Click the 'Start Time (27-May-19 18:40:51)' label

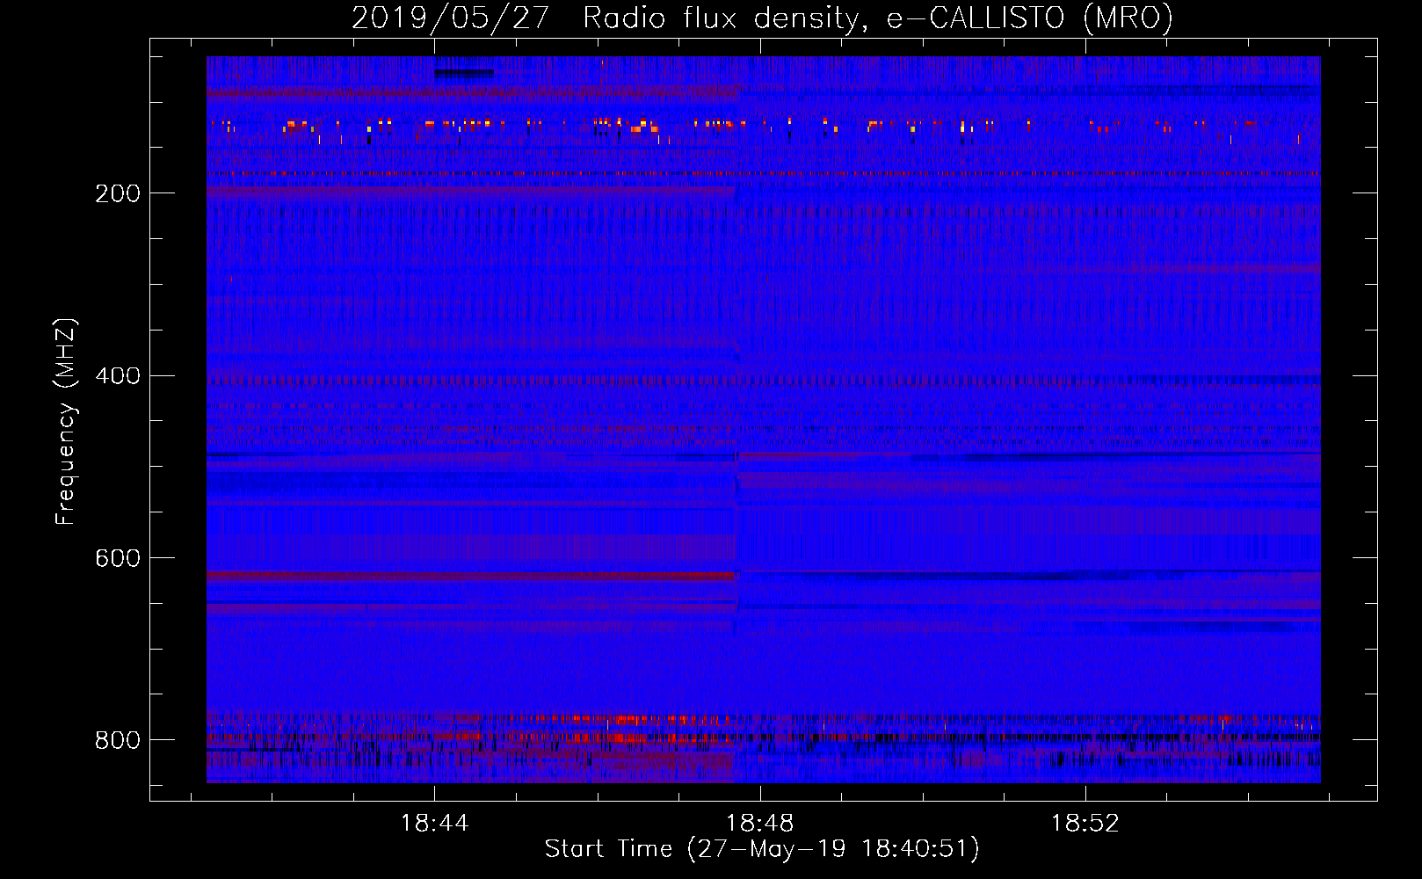pos(762,849)
